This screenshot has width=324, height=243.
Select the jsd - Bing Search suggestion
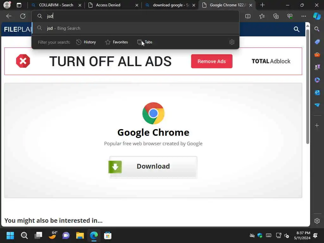(135, 28)
